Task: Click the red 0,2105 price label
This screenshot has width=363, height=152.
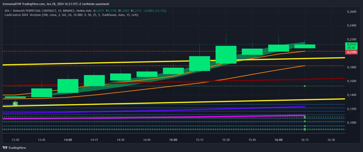Action: click(352, 52)
